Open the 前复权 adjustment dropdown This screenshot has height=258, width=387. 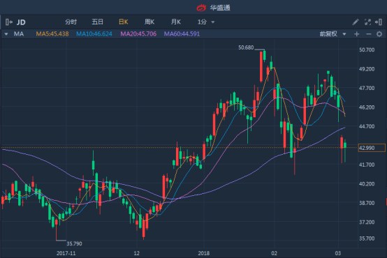[333, 34]
